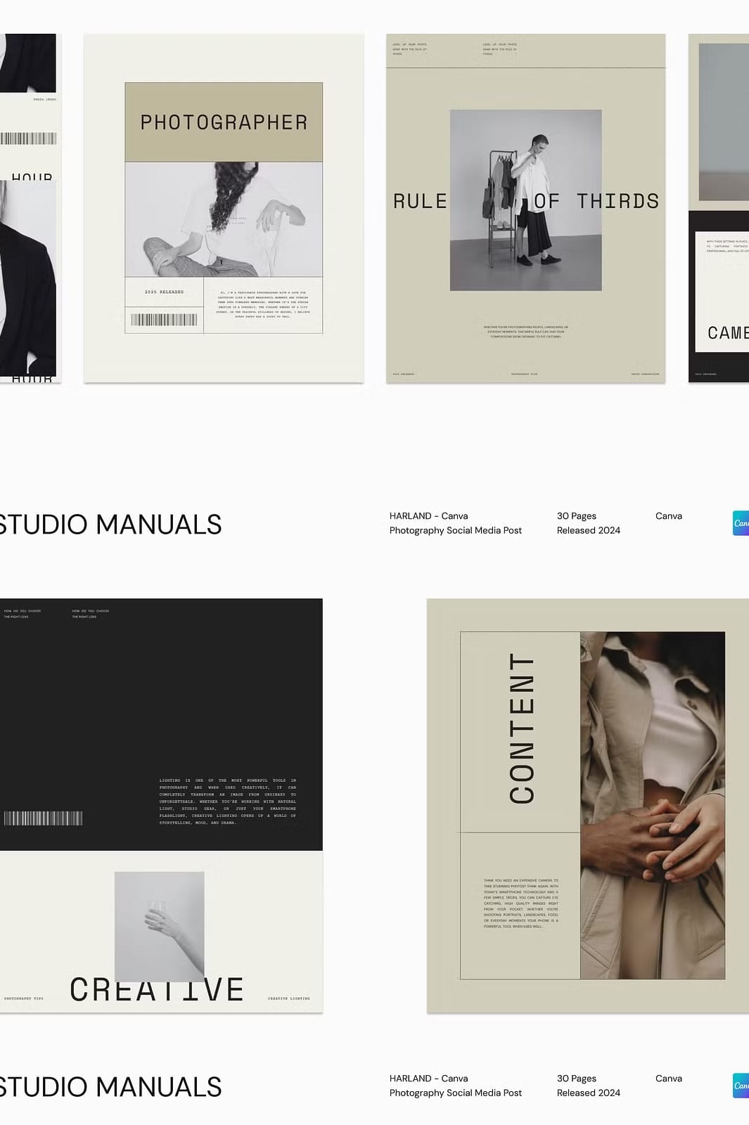Click the Studio Manuals heading under Creative poster
This screenshot has height=1125, width=749.
pos(110,1087)
